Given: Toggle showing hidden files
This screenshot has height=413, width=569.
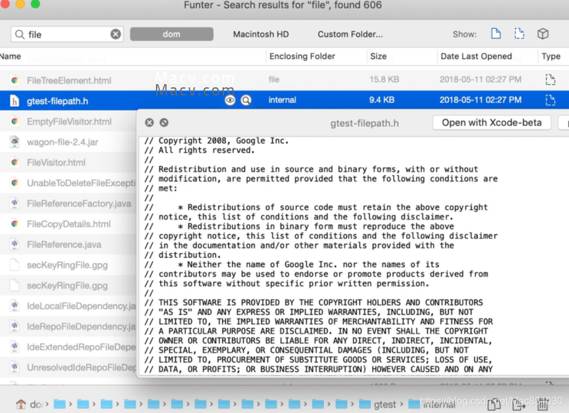Looking at the screenshot, I should [x=519, y=34].
